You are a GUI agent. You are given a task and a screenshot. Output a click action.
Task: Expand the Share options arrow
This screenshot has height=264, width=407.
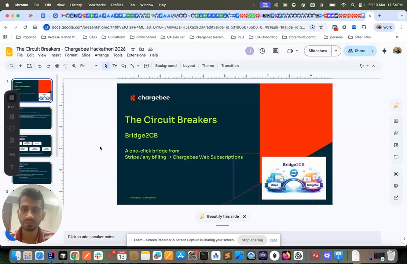(372, 51)
